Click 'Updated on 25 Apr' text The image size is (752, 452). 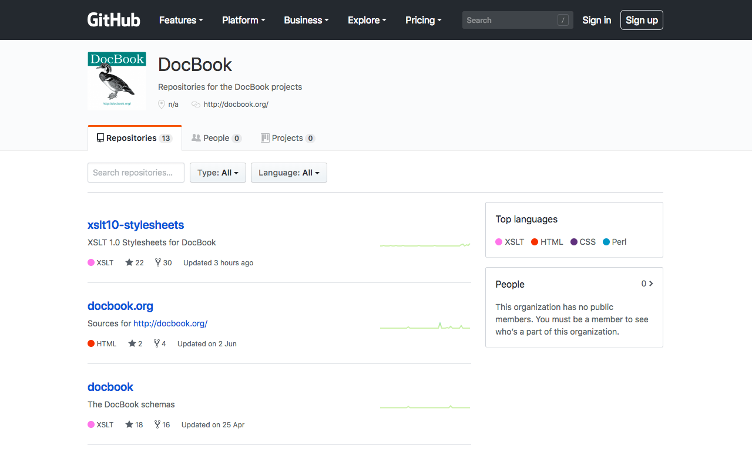(x=213, y=424)
